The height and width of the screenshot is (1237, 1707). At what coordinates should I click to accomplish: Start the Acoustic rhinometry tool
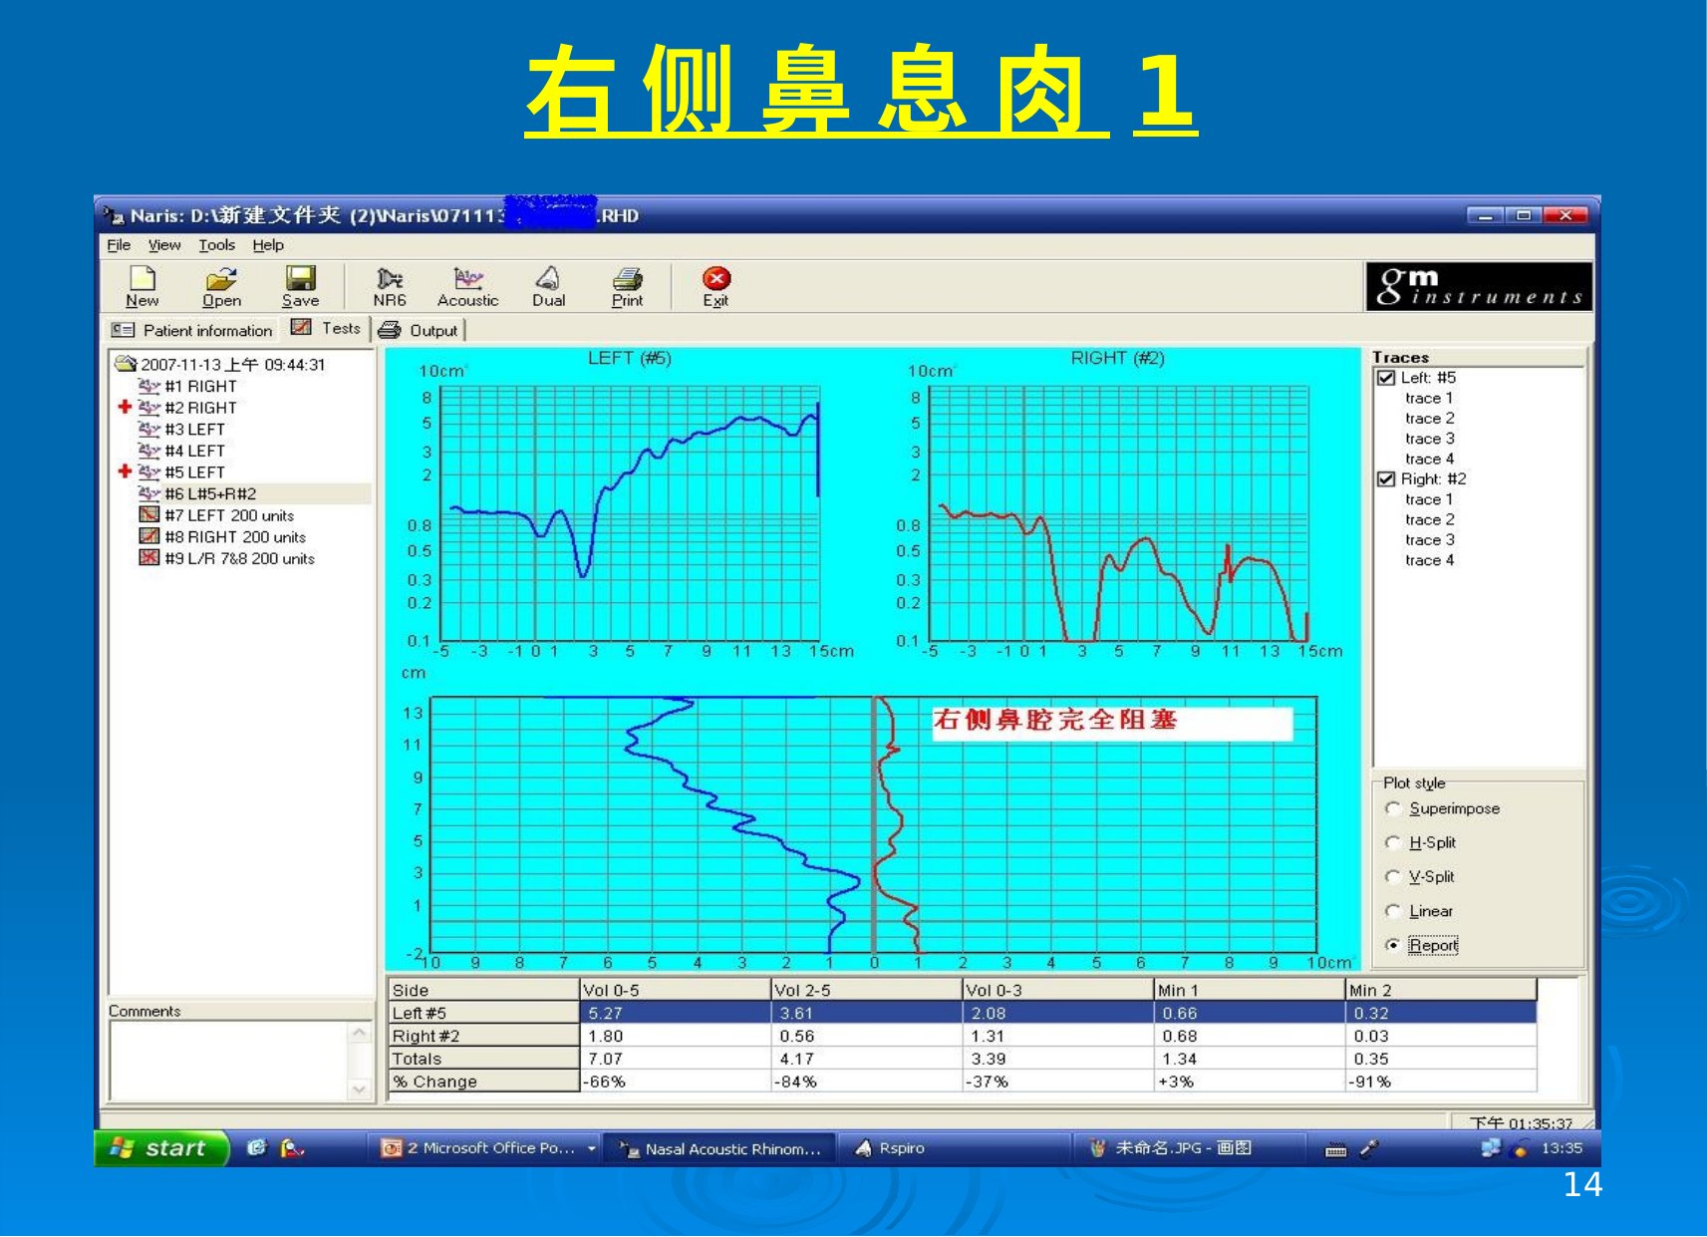[467, 278]
